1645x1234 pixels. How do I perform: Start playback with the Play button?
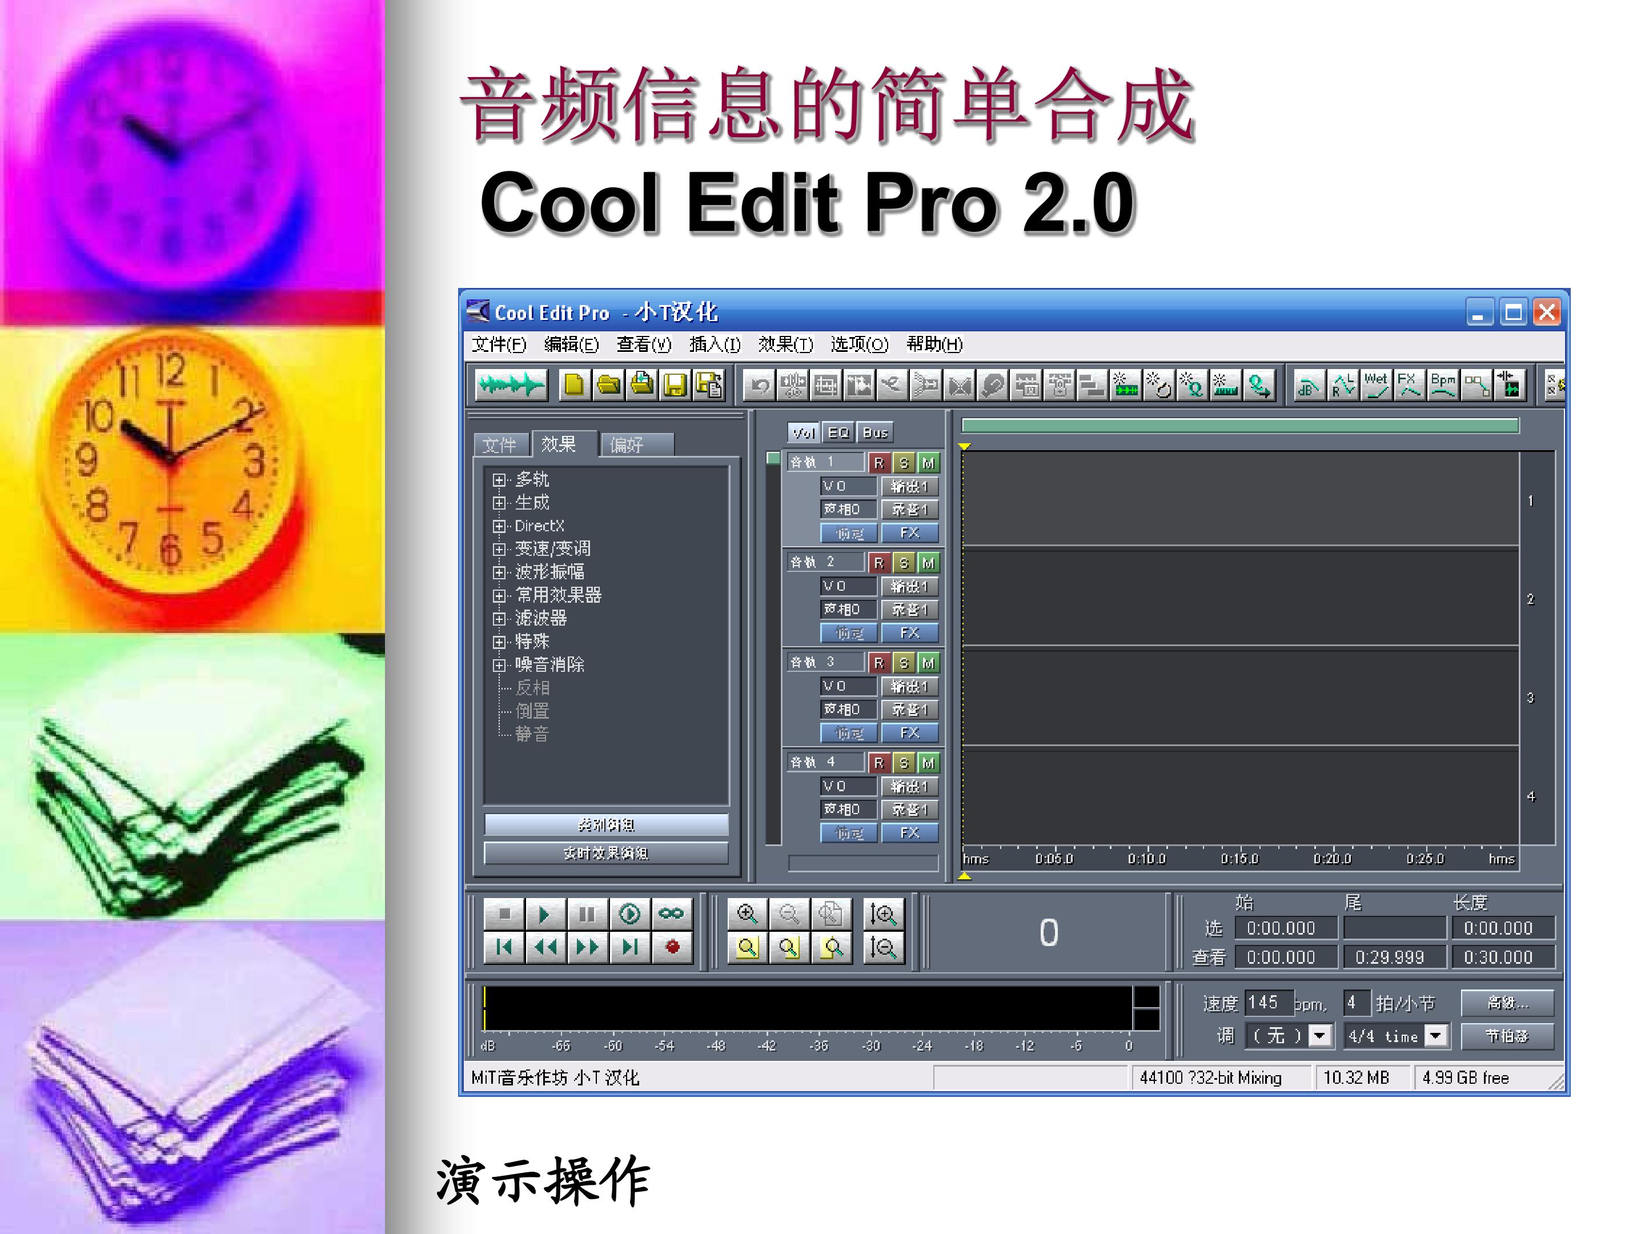coord(545,914)
